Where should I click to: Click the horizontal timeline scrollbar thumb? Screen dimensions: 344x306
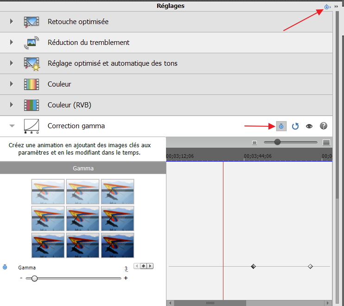[x=210, y=303]
